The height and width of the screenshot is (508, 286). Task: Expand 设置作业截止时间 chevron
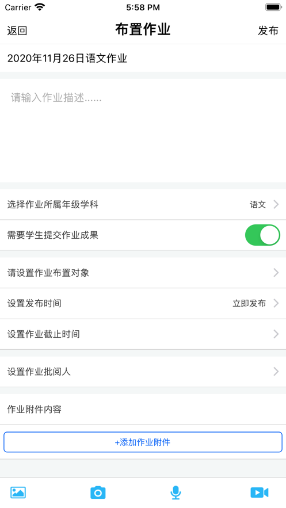click(x=276, y=334)
